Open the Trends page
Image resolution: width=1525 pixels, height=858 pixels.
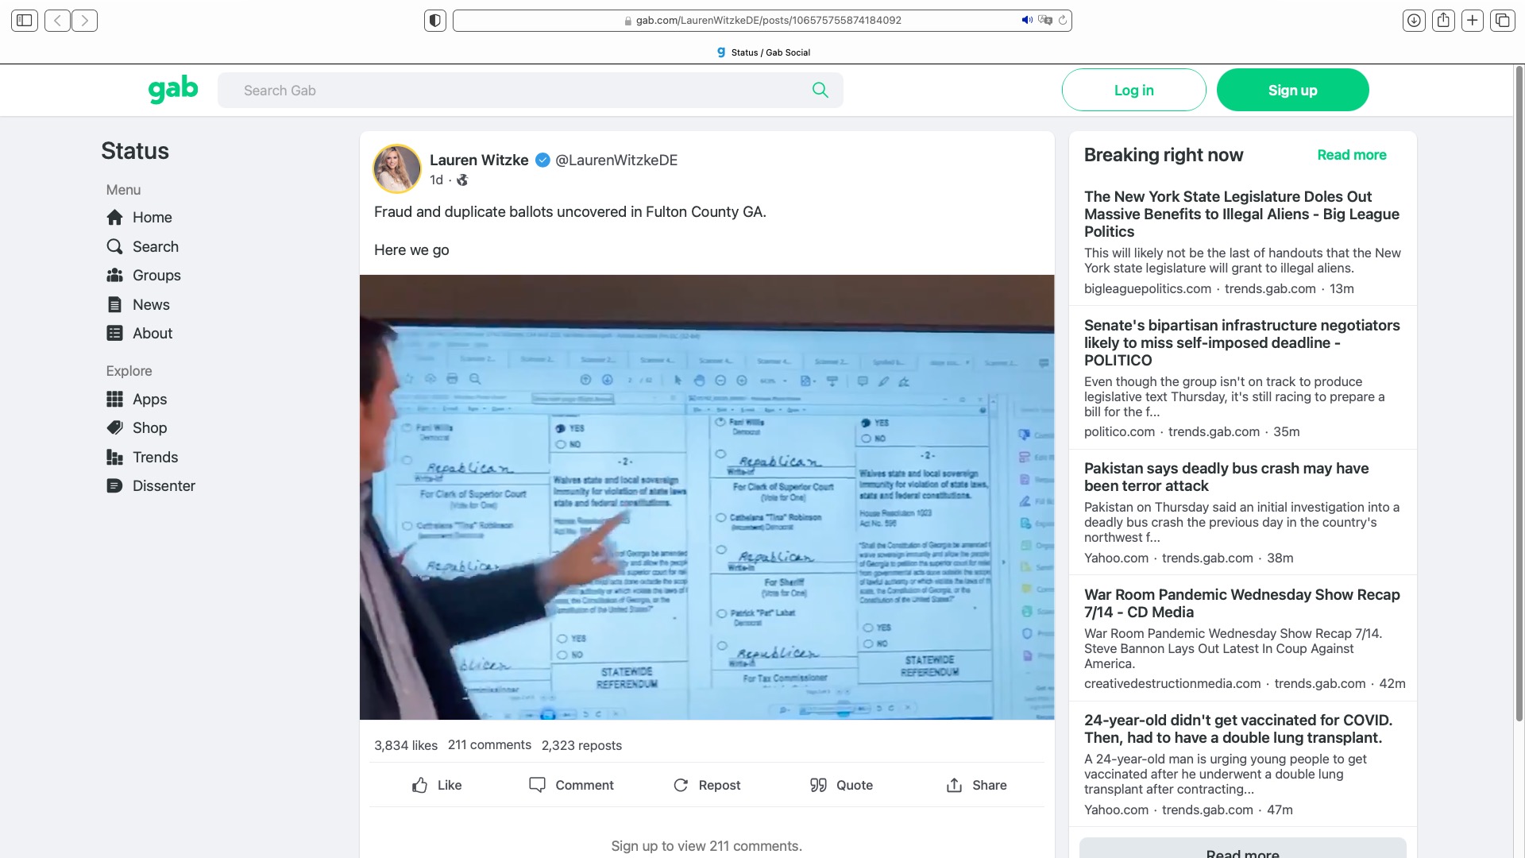coord(155,457)
